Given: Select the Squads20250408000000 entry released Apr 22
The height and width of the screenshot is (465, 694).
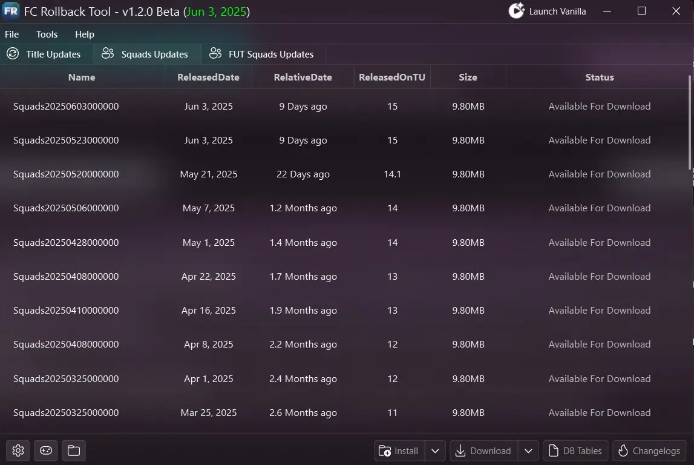Looking at the screenshot, I should [x=66, y=276].
